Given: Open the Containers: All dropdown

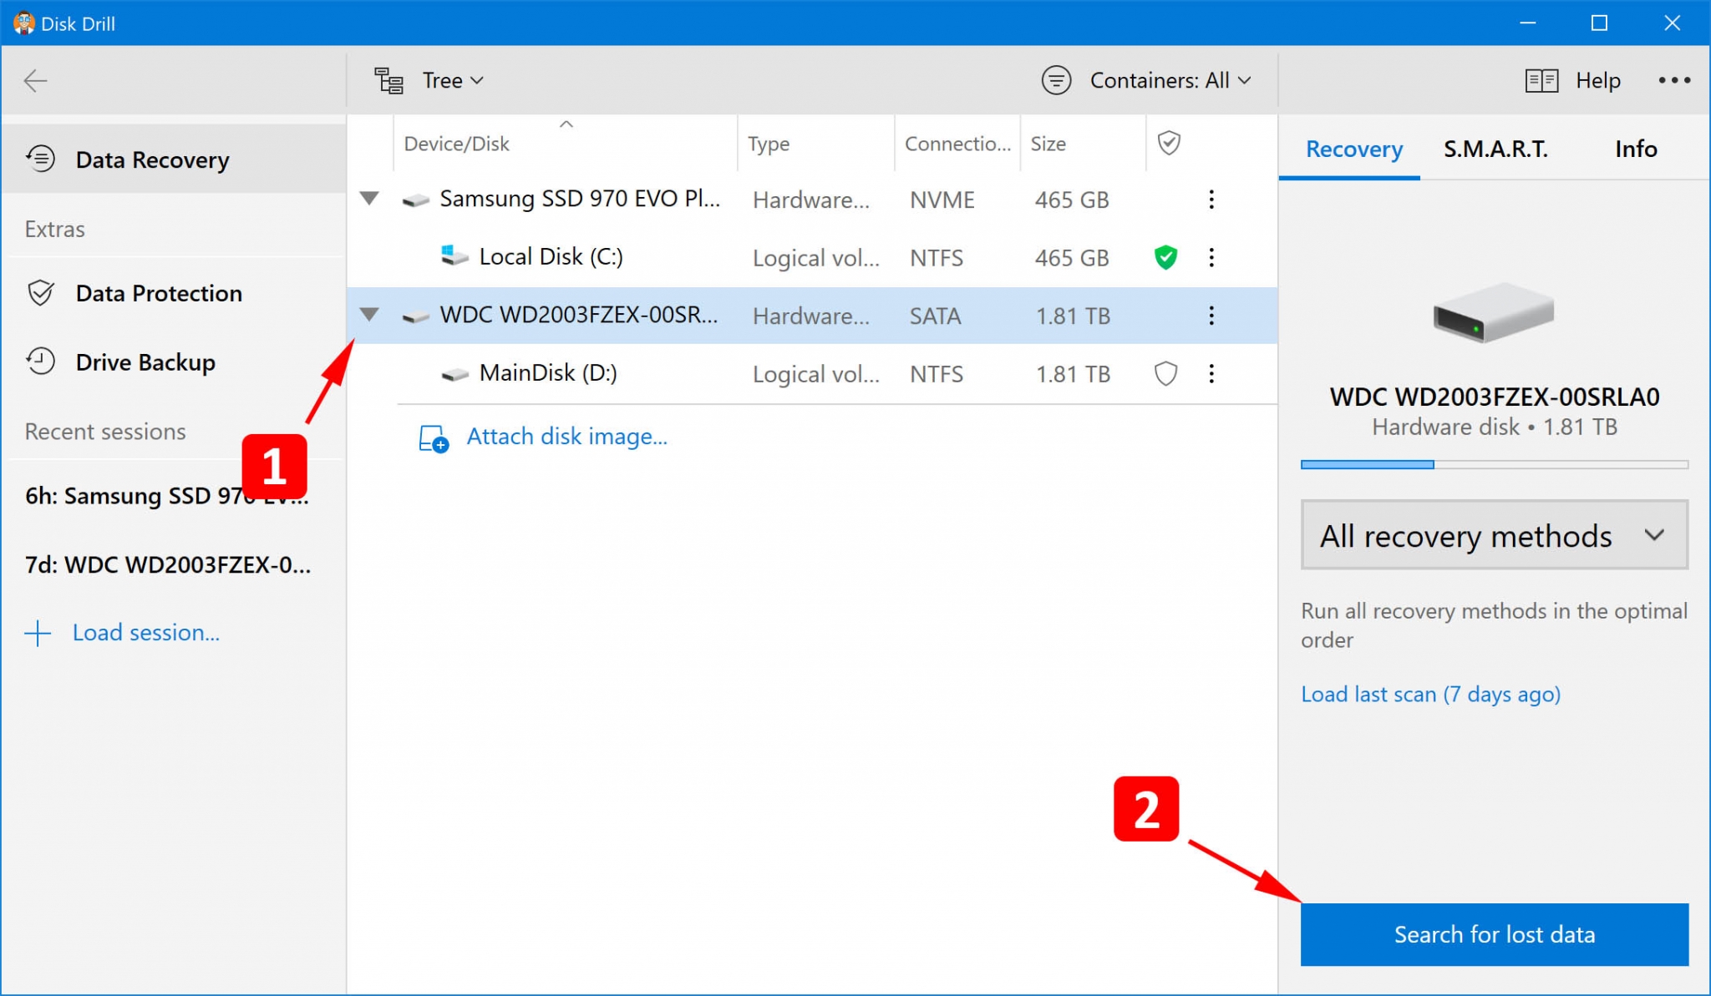Looking at the screenshot, I should pos(1170,81).
